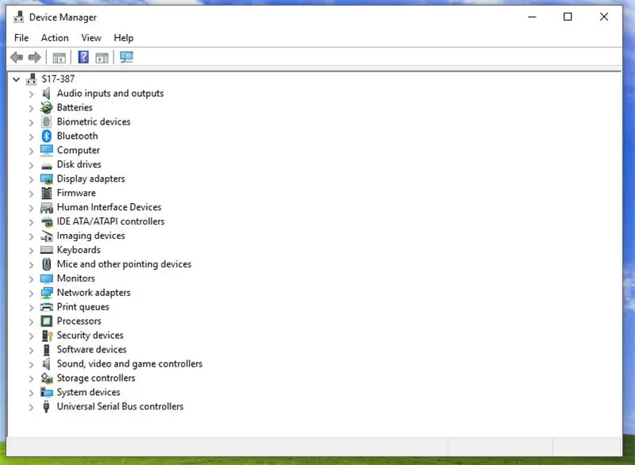
Task: Select the S17-387 computer name text
Action: click(58, 79)
